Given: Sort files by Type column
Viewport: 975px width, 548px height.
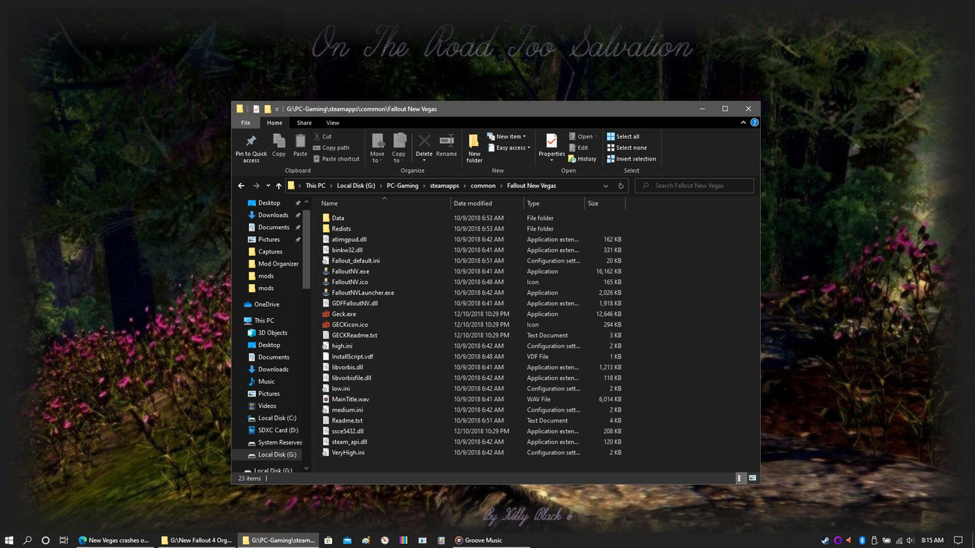Looking at the screenshot, I should (554, 203).
